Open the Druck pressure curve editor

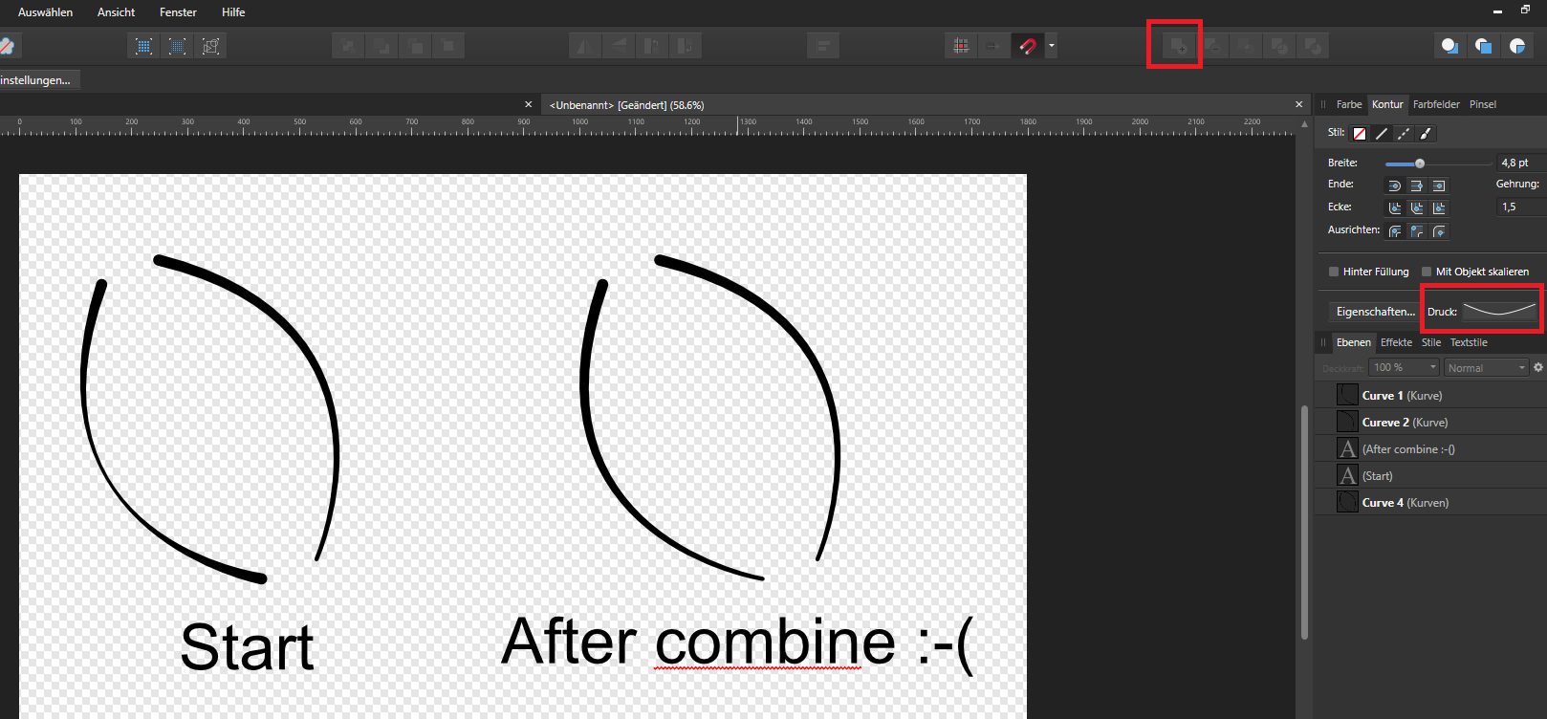1500,311
